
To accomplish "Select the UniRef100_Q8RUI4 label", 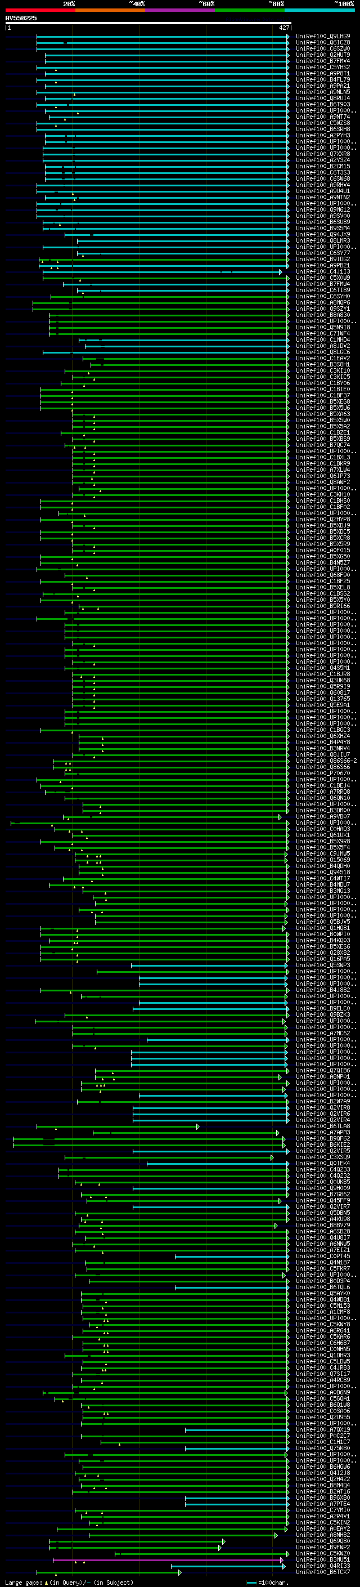I will point(323,99).
